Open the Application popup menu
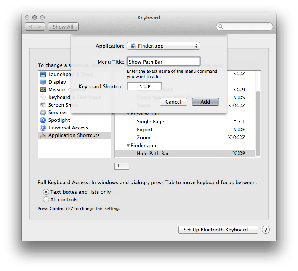The width and height of the screenshot is (298, 271). click(163, 46)
